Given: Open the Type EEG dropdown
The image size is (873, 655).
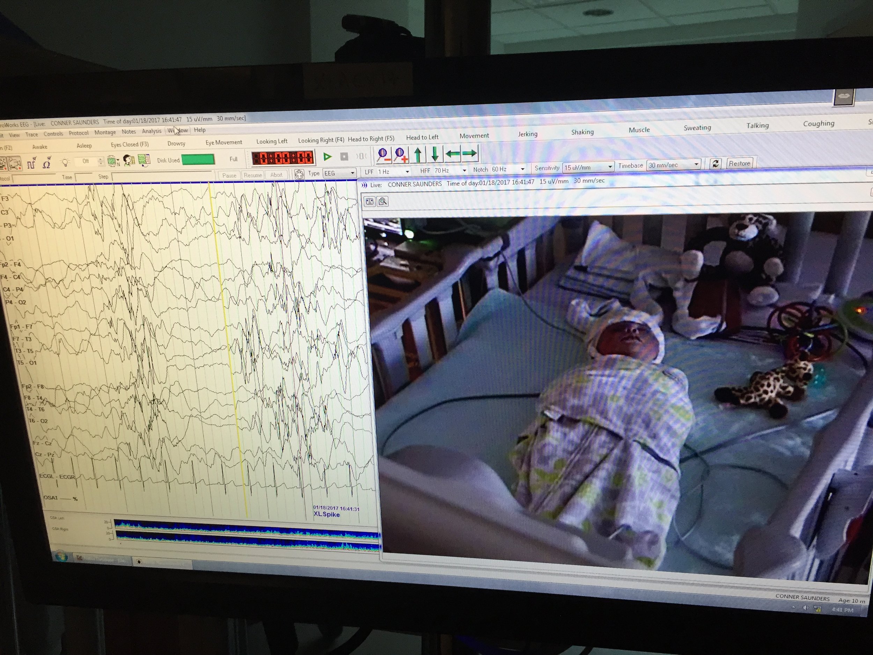Looking at the screenshot, I should (340, 173).
